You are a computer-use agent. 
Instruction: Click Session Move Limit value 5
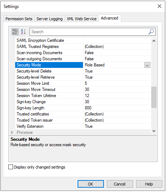(86, 83)
